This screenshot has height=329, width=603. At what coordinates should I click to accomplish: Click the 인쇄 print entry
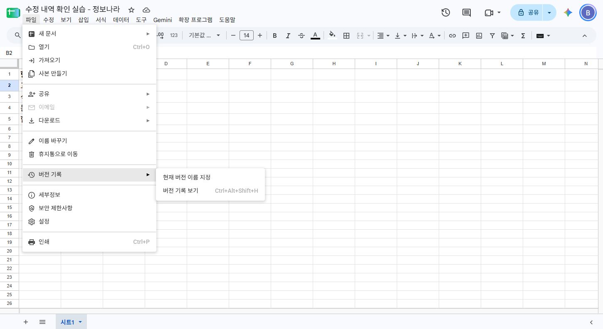click(x=89, y=242)
